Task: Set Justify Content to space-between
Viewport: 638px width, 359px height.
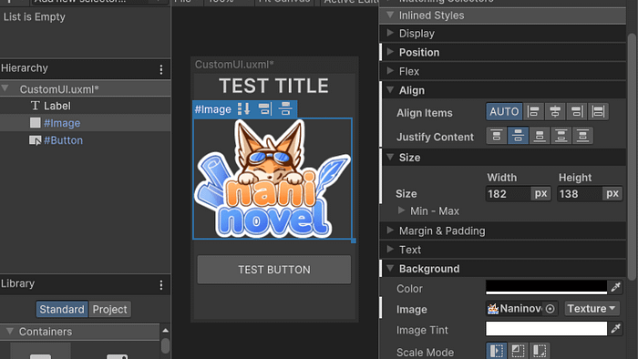Action: [561, 136]
